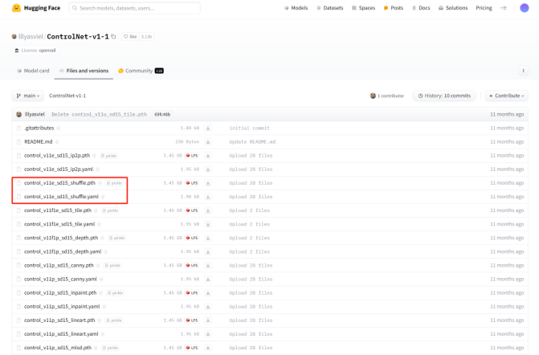Viewport: 539px width, 355px height.
Task: Download the .gitattributes file
Action: click(208, 129)
